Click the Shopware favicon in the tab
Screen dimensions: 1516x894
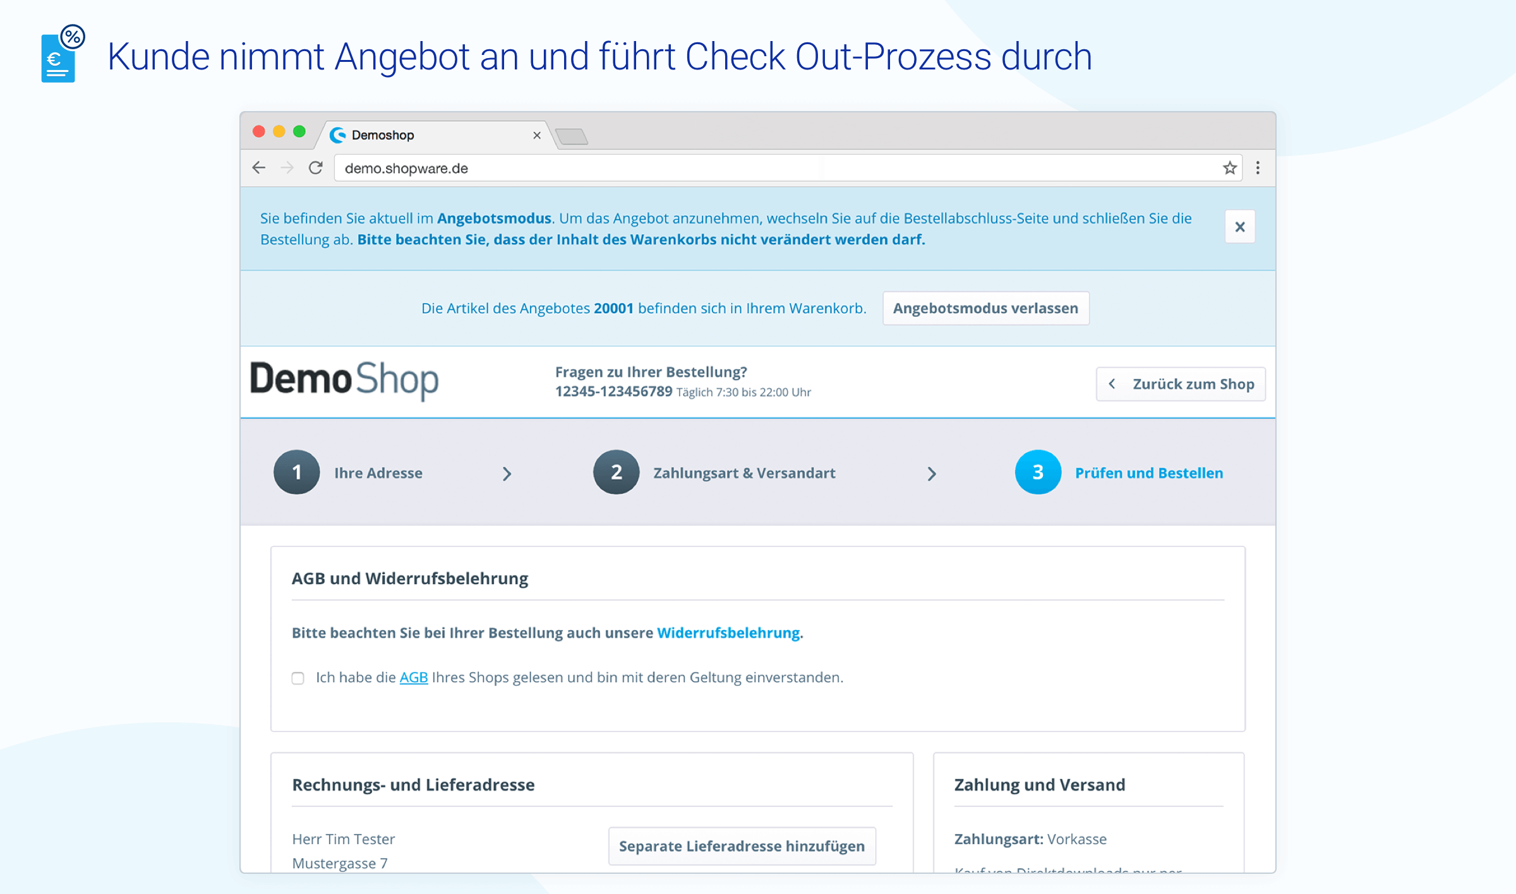click(338, 135)
